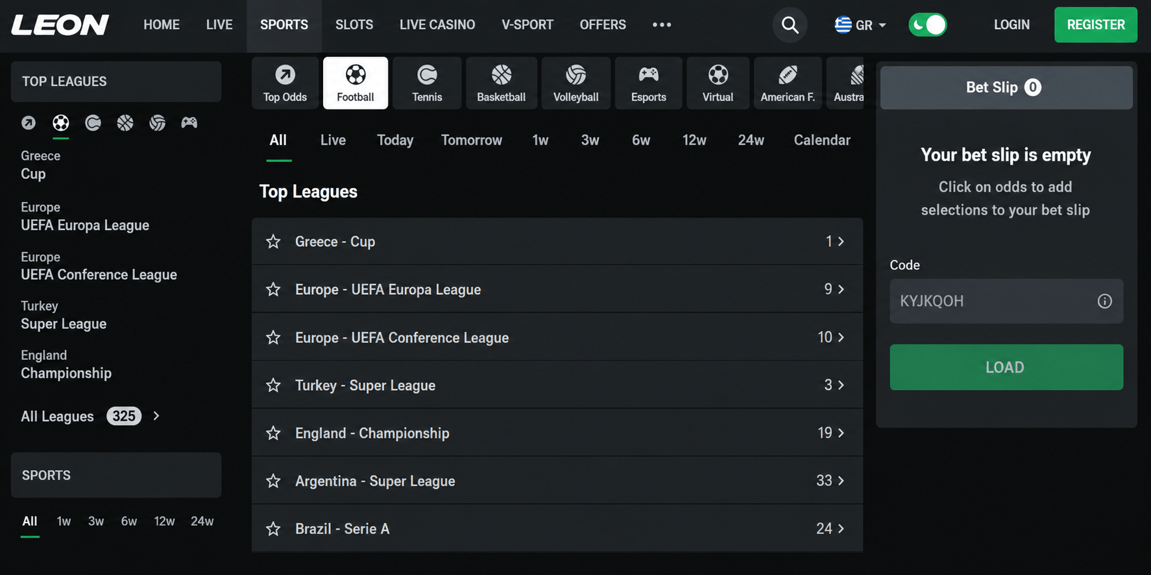Expand All Leagues 325 chevron
Image resolution: width=1151 pixels, height=575 pixels.
coord(156,416)
